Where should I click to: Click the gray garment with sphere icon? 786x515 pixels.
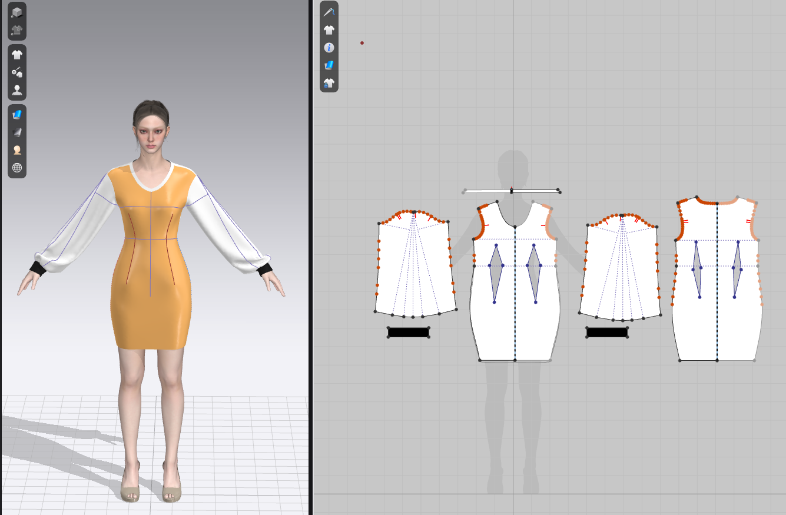[x=17, y=29]
